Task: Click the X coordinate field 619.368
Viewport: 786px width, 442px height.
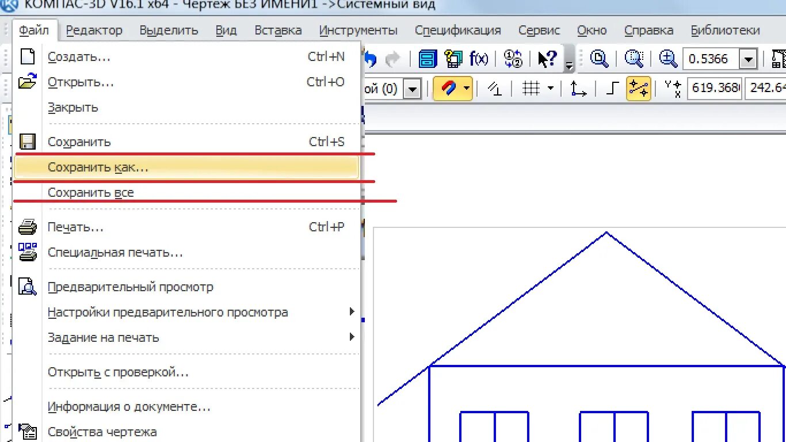Action: point(715,88)
